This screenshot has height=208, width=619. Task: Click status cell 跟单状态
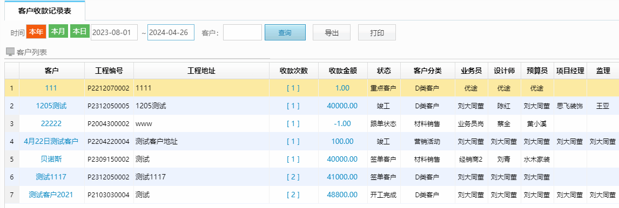point(383,124)
